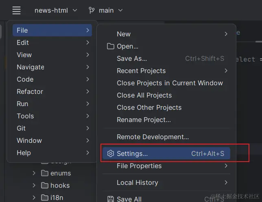The width and height of the screenshot is (262, 202).
Task: Select Rename Project menu entry
Action: (x=144, y=120)
